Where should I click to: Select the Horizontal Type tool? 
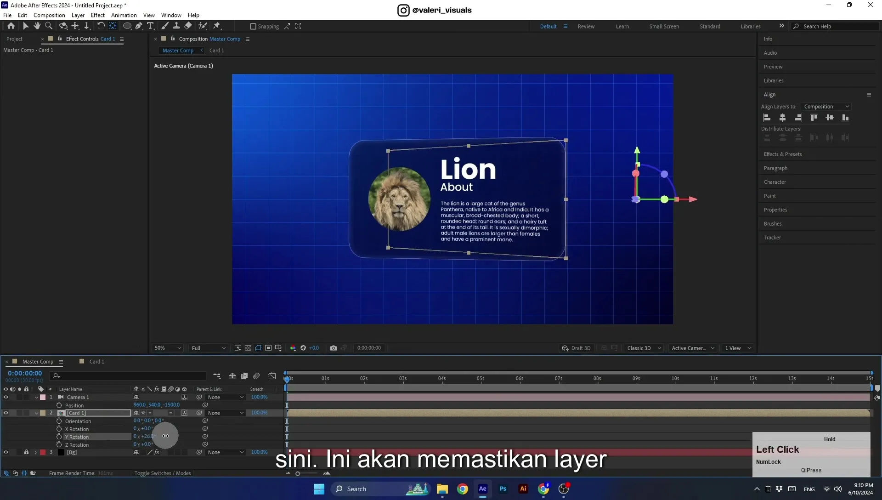pos(150,26)
